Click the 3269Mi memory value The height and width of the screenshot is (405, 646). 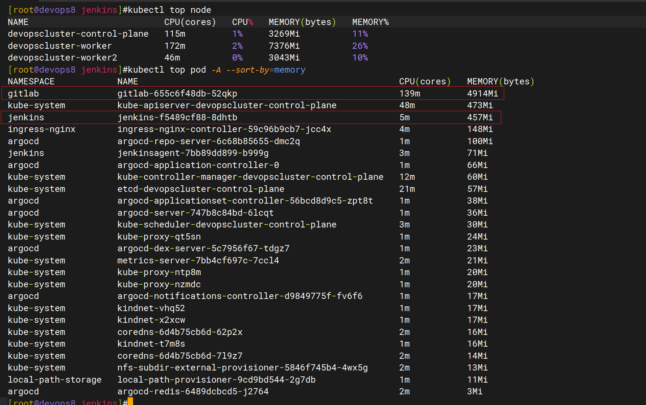(x=284, y=34)
